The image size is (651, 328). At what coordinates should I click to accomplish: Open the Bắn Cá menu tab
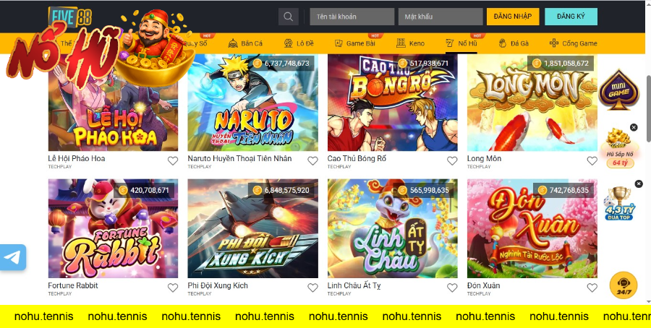[245, 43]
